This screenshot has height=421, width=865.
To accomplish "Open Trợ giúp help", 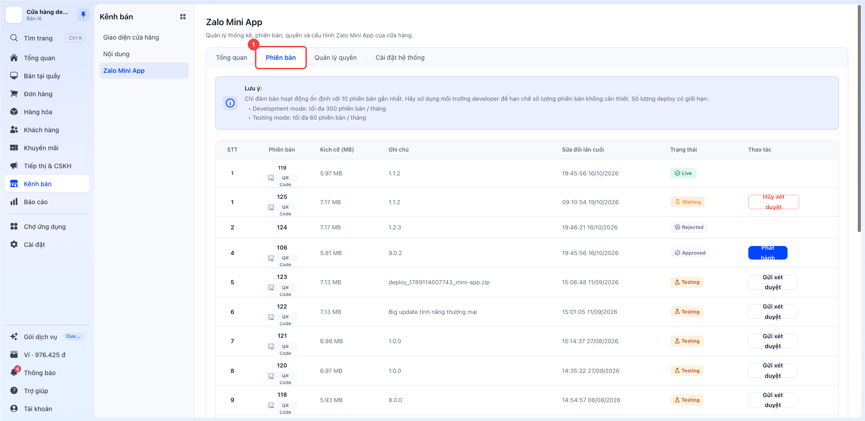I will [47, 391].
